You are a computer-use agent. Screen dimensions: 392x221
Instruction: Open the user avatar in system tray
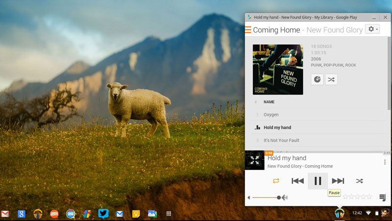coord(385,213)
